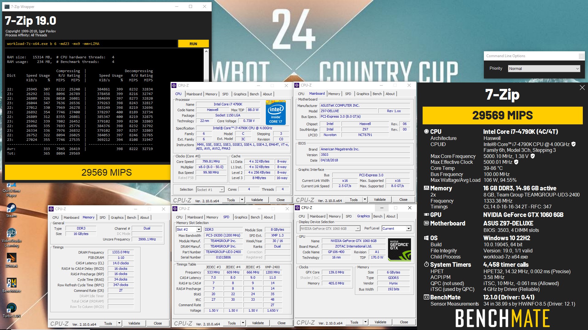This screenshot has width=588, height=330.
Task: Click the Z97-DELUXE model field
Action: 348,111
